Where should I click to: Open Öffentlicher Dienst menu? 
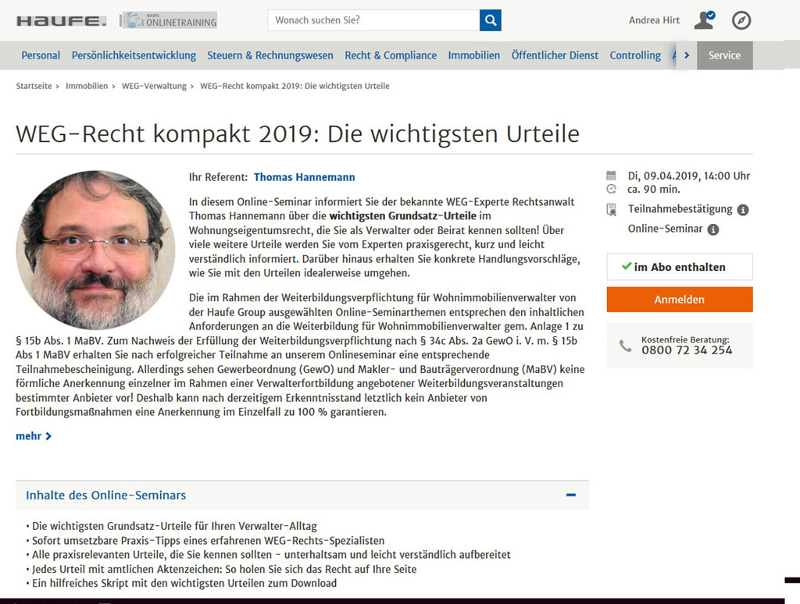click(555, 55)
